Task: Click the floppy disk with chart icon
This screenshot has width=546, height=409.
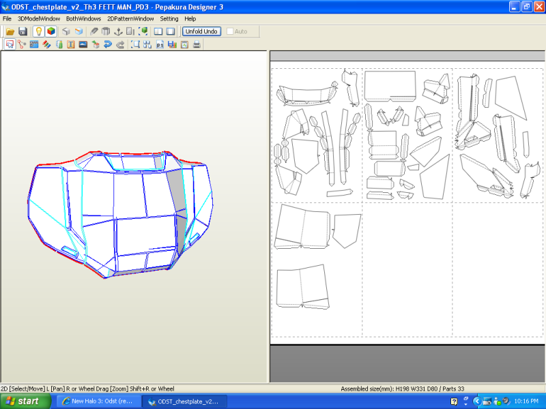Action: pyautogui.click(x=172, y=44)
